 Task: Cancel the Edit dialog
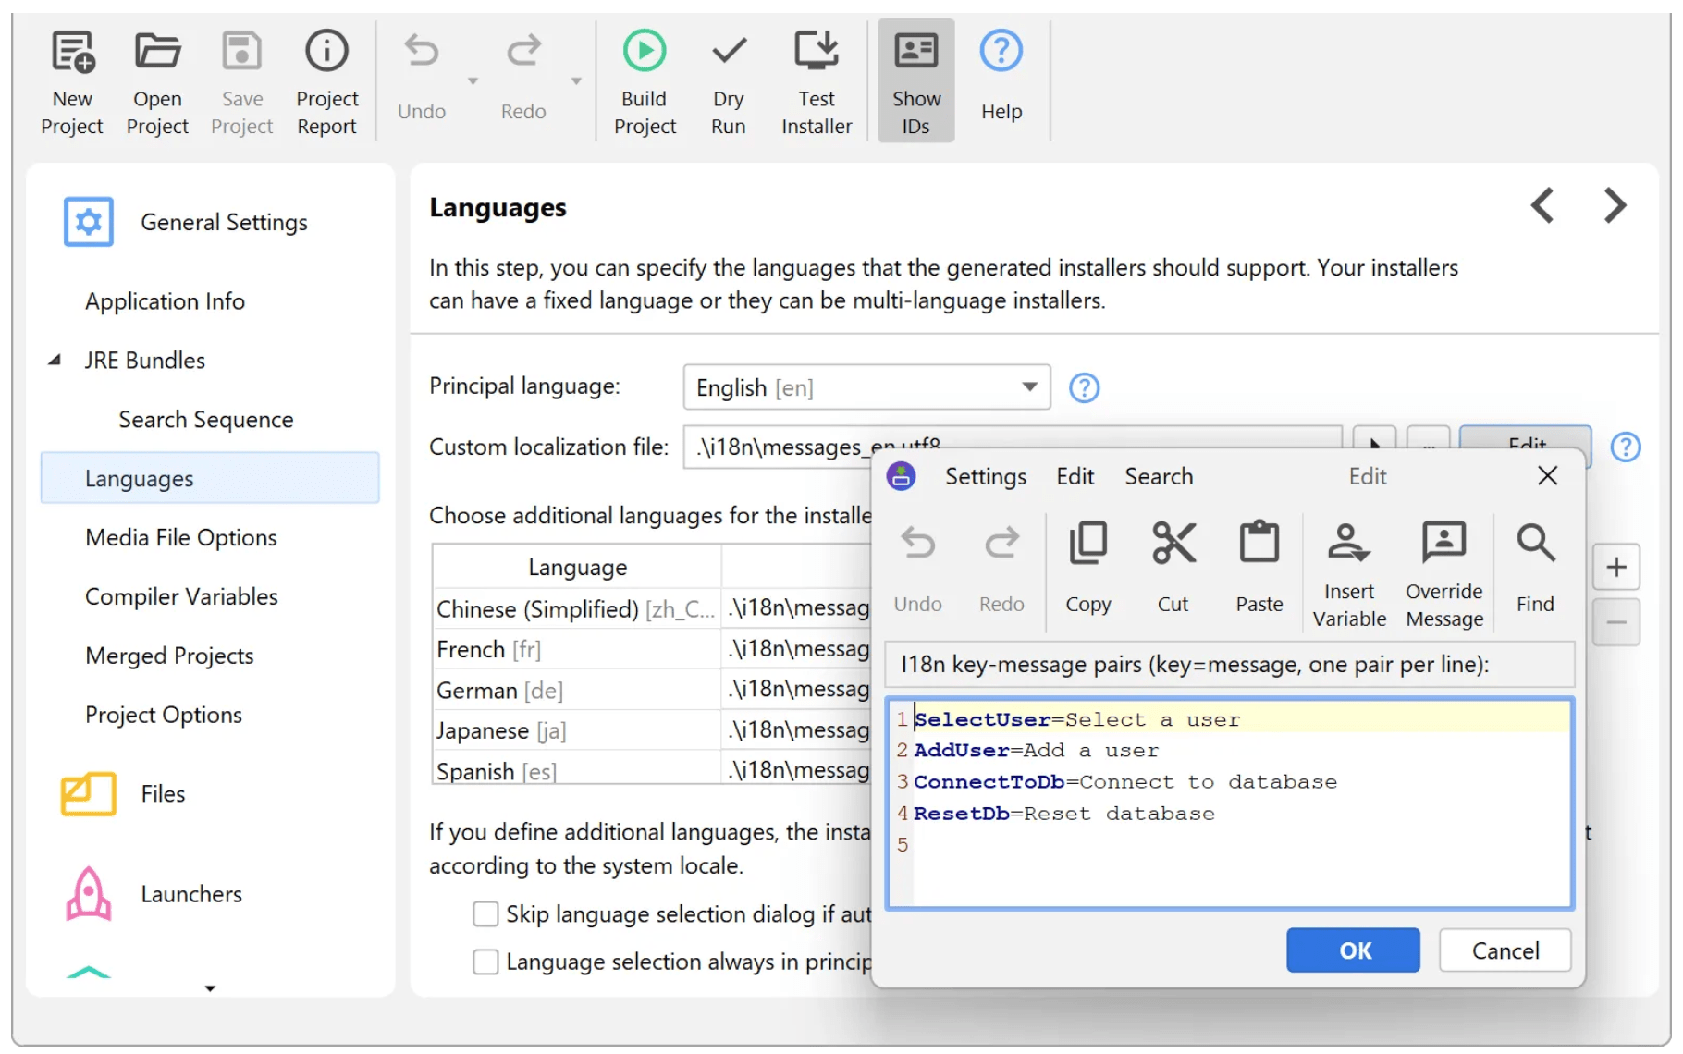click(1505, 950)
